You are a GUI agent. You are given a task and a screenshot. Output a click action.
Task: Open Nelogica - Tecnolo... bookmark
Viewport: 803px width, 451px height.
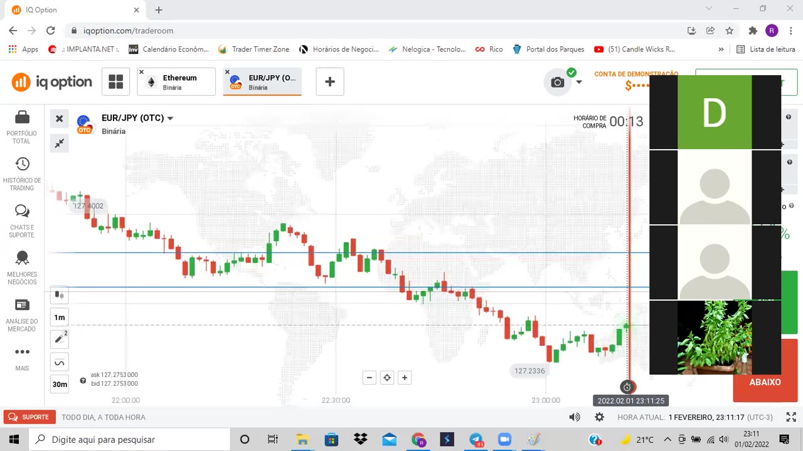[x=427, y=49]
